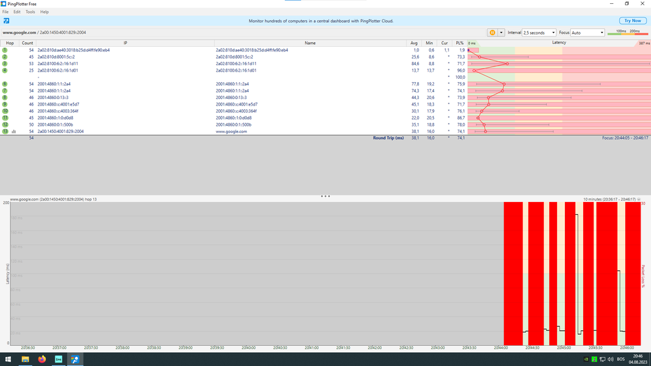Viewport: 651px width, 366px height.
Task: Select the hop 13 green circle icon
Action: [x=5, y=132]
